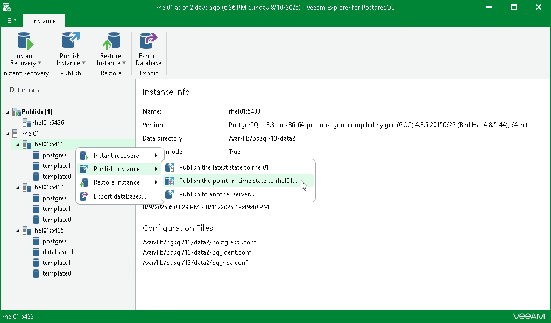Click the Instant recovery submenu arrow
Screen dimensions: 551x323
156,156
